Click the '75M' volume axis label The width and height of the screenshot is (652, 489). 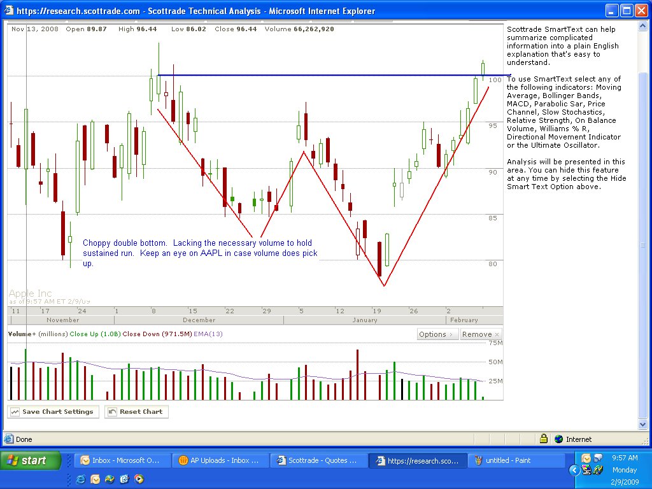pos(495,343)
